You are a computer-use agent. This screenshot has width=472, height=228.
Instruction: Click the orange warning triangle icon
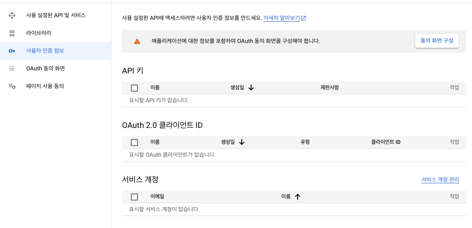[137, 41]
